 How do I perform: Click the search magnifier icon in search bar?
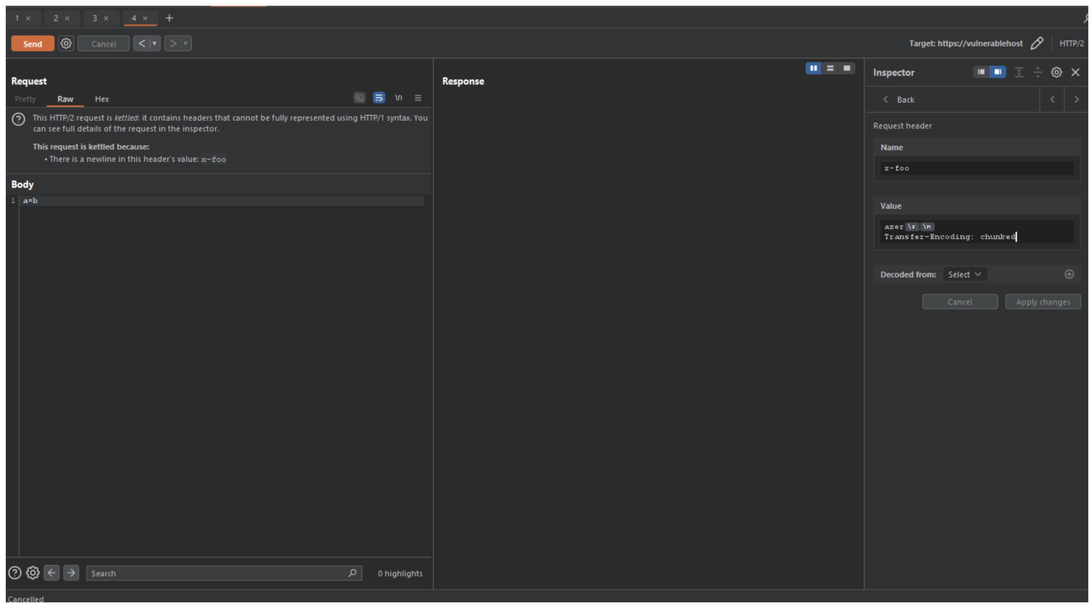(352, 573)
